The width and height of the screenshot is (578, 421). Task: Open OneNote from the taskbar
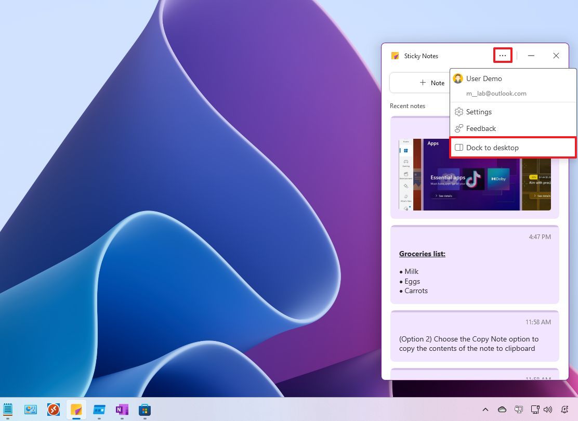[122, 409]
